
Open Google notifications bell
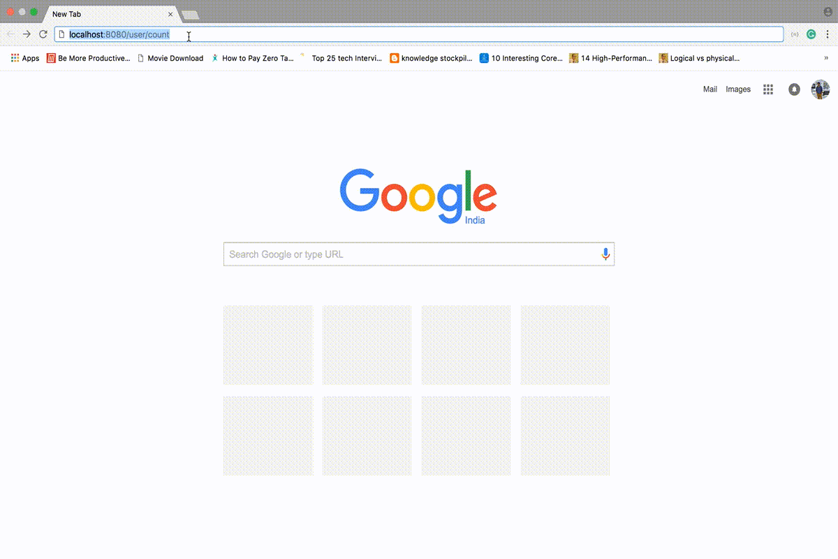(794, 89)
